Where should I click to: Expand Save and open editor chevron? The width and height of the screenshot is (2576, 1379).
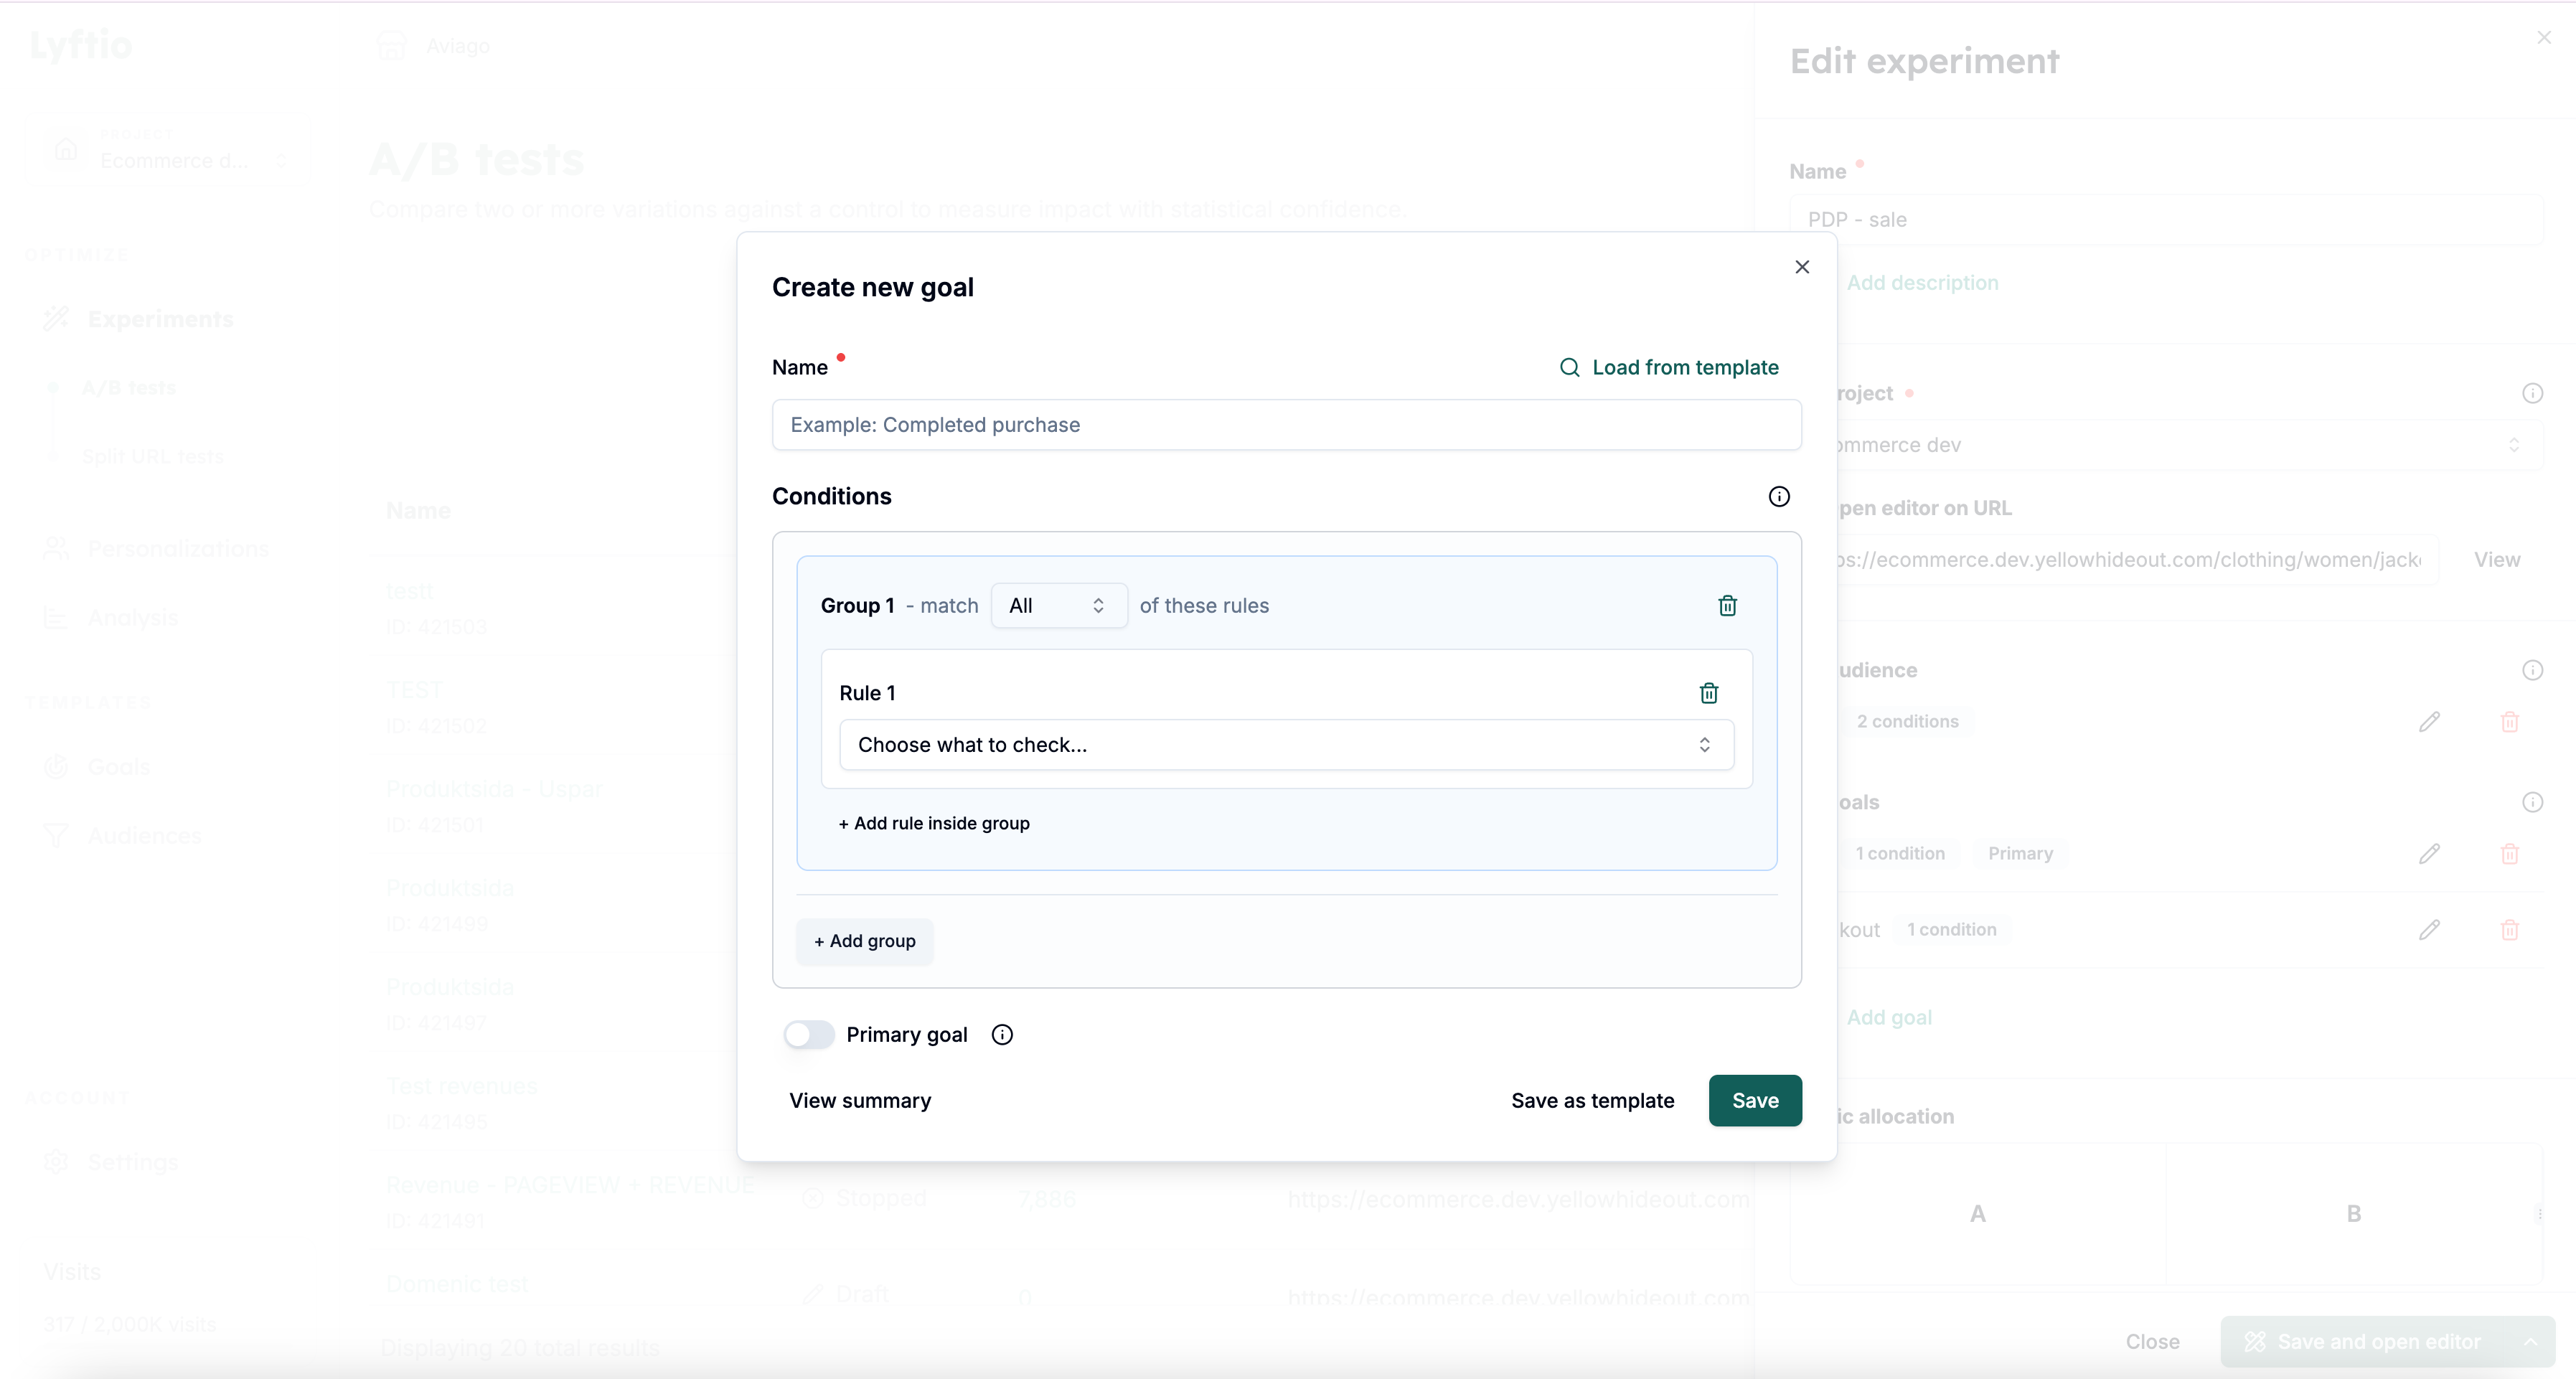point(2530,1341)
